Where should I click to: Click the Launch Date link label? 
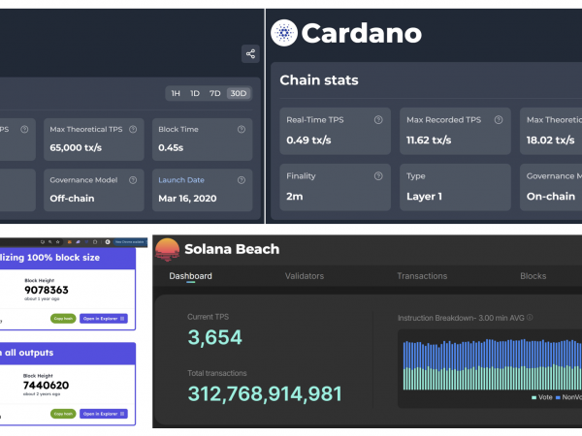[181, 180]
